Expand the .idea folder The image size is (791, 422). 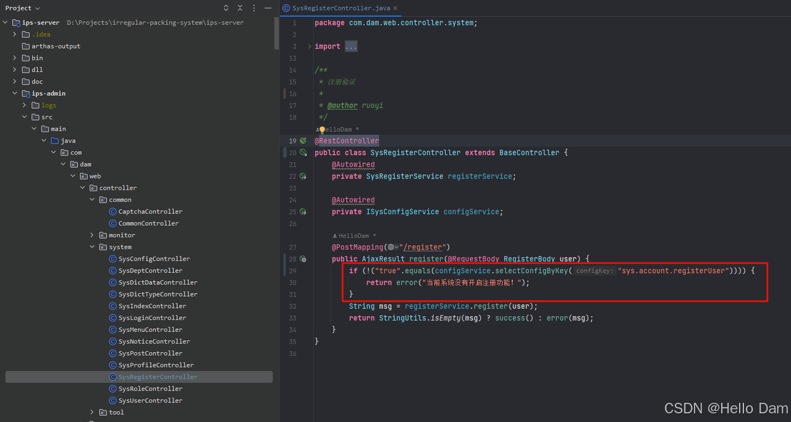(15, 35)
